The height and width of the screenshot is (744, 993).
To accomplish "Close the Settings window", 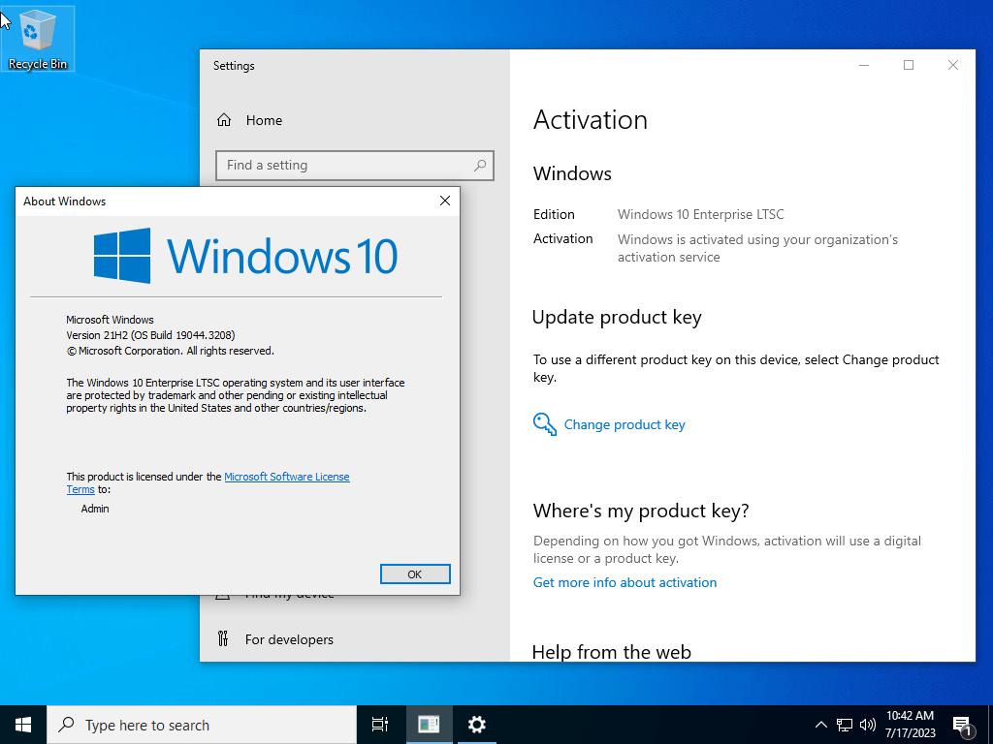I will click(952, 65).
